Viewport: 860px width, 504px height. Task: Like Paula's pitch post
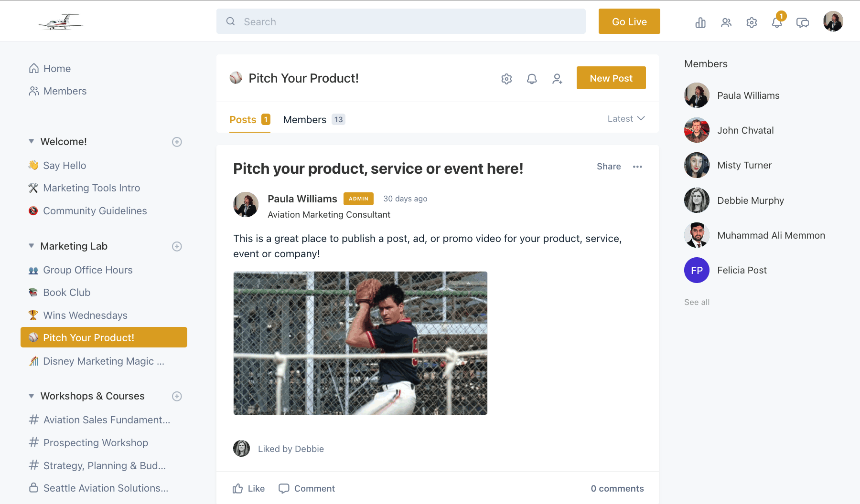(x=248, y=488)
